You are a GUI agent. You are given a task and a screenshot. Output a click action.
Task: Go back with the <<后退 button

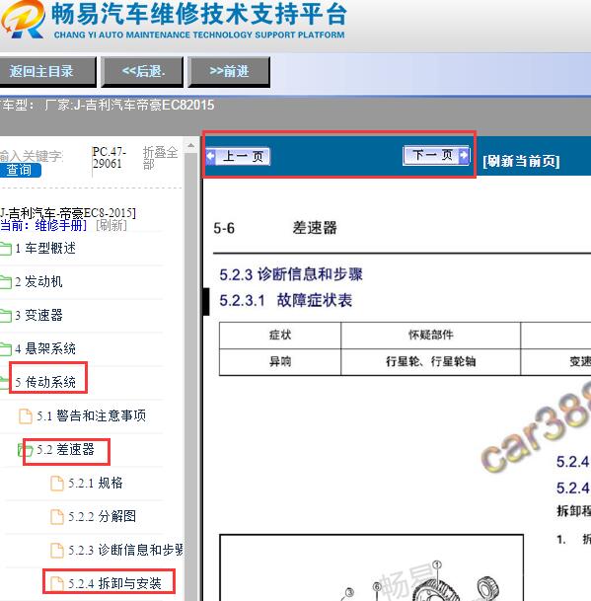[142, 71]
